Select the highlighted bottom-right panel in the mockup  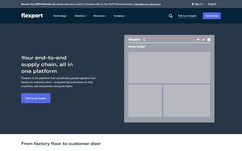click(x=187, y=101)
